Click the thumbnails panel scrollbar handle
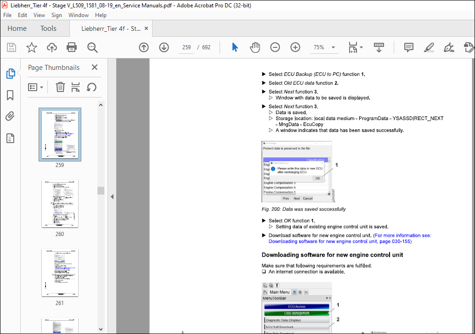This screenshot has height=334, width=475. 101,190
